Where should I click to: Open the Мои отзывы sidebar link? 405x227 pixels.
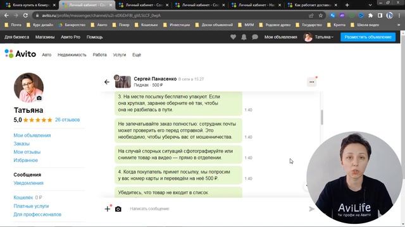[x=27, y=152]
